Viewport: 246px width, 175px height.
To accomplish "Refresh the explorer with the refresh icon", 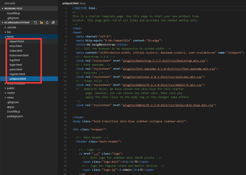I will pyautogui.click(x=47, y=22).
